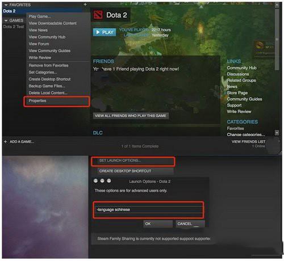Open View Forum menu entry
This screenshot has height=261, width=284.
coord(39,44)
